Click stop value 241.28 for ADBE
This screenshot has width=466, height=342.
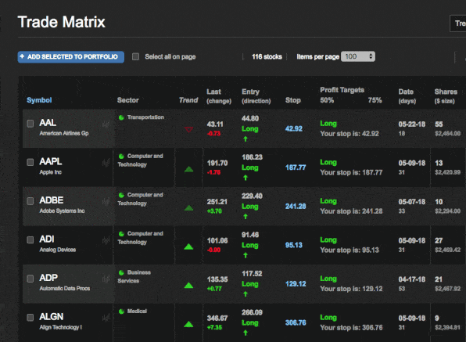coord(296,207)
